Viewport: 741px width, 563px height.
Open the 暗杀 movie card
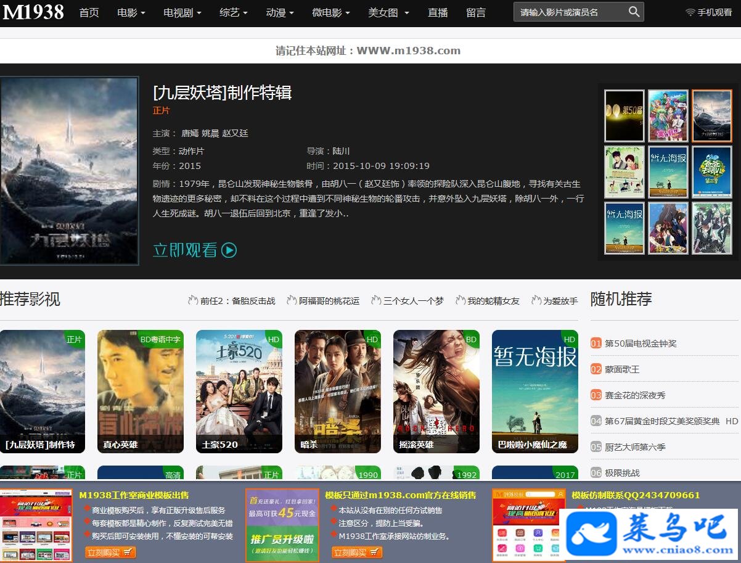pyautogui.click(x=338, y=392)
